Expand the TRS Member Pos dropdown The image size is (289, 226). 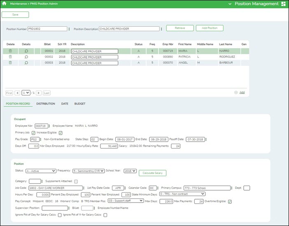click(x=126, y=201)
